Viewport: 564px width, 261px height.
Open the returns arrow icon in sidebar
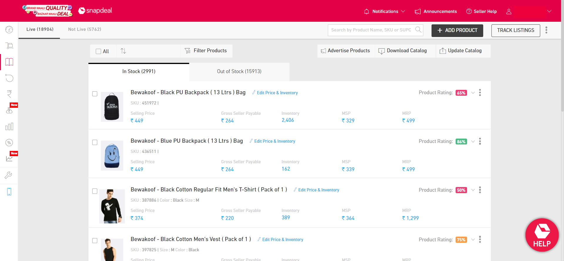(9, 78)
